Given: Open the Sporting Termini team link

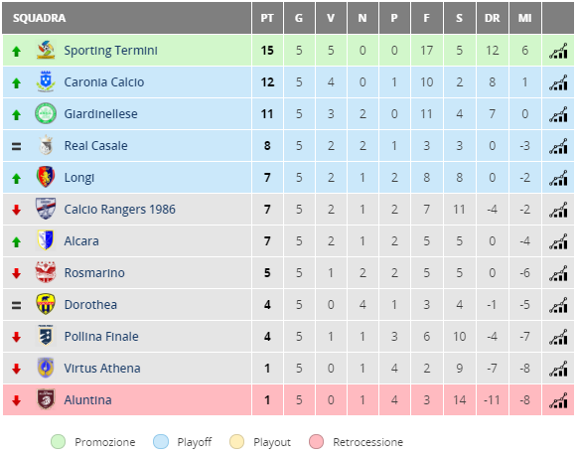Looking at the screenshot, I should point(110,51).
